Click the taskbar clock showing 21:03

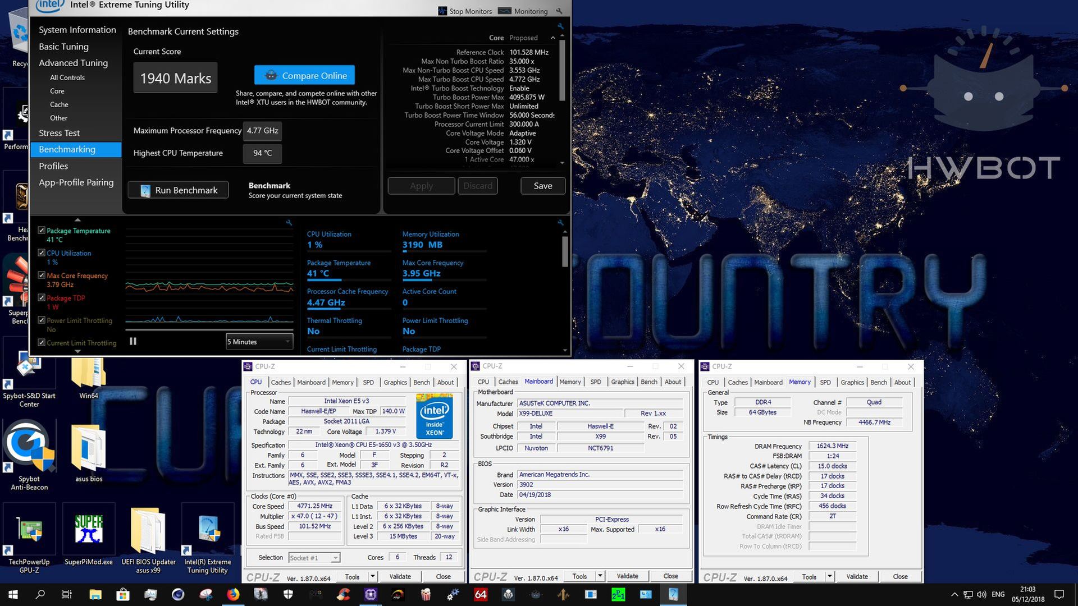tap(1027, 594)
